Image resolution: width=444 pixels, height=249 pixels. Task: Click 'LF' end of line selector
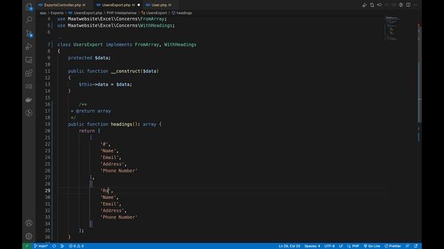pos(341,246)
